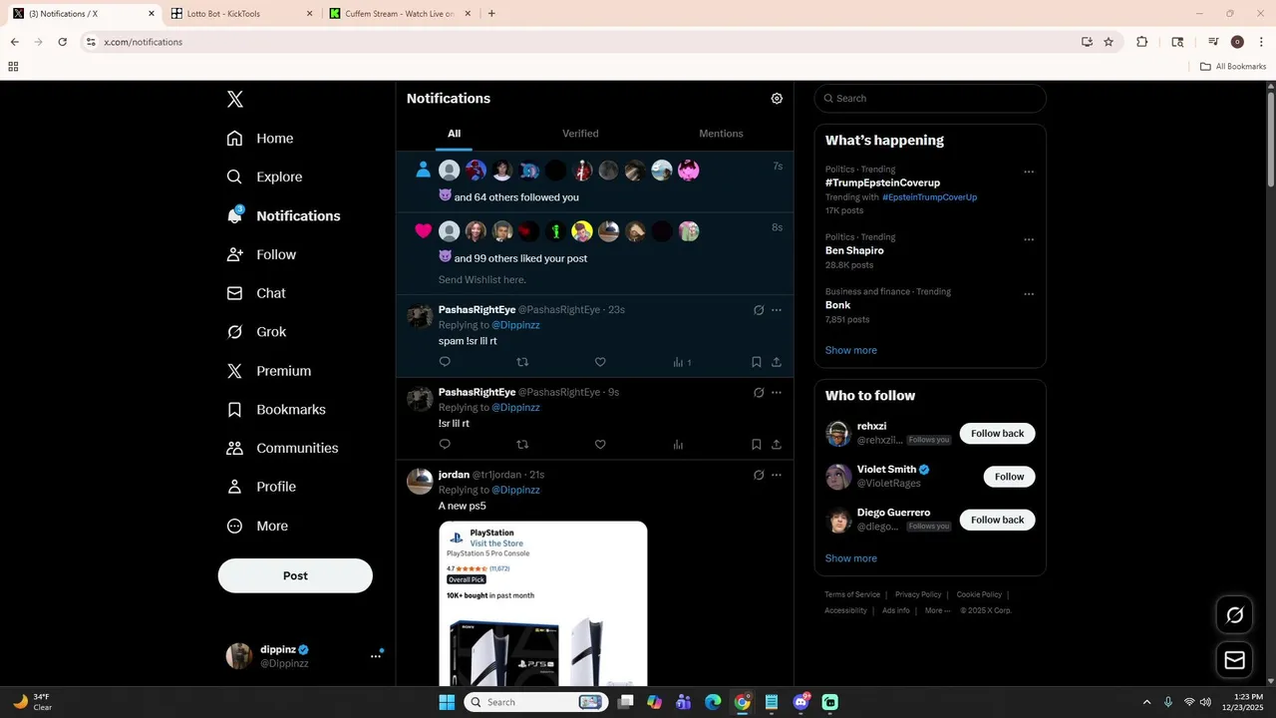Open Bookmarks in the sidebar

pos(276,410)
